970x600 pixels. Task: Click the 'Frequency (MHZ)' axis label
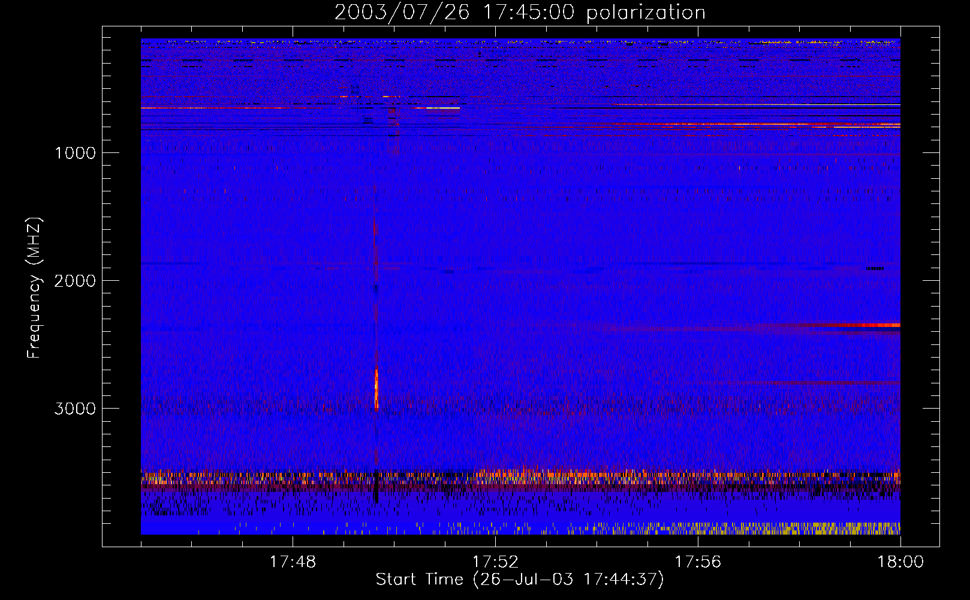point(34,288)
